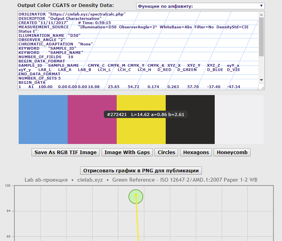Viewport: 282px width, 241px height.
Task: Click the 57.70 value in data row
Action: pos(193,87)
